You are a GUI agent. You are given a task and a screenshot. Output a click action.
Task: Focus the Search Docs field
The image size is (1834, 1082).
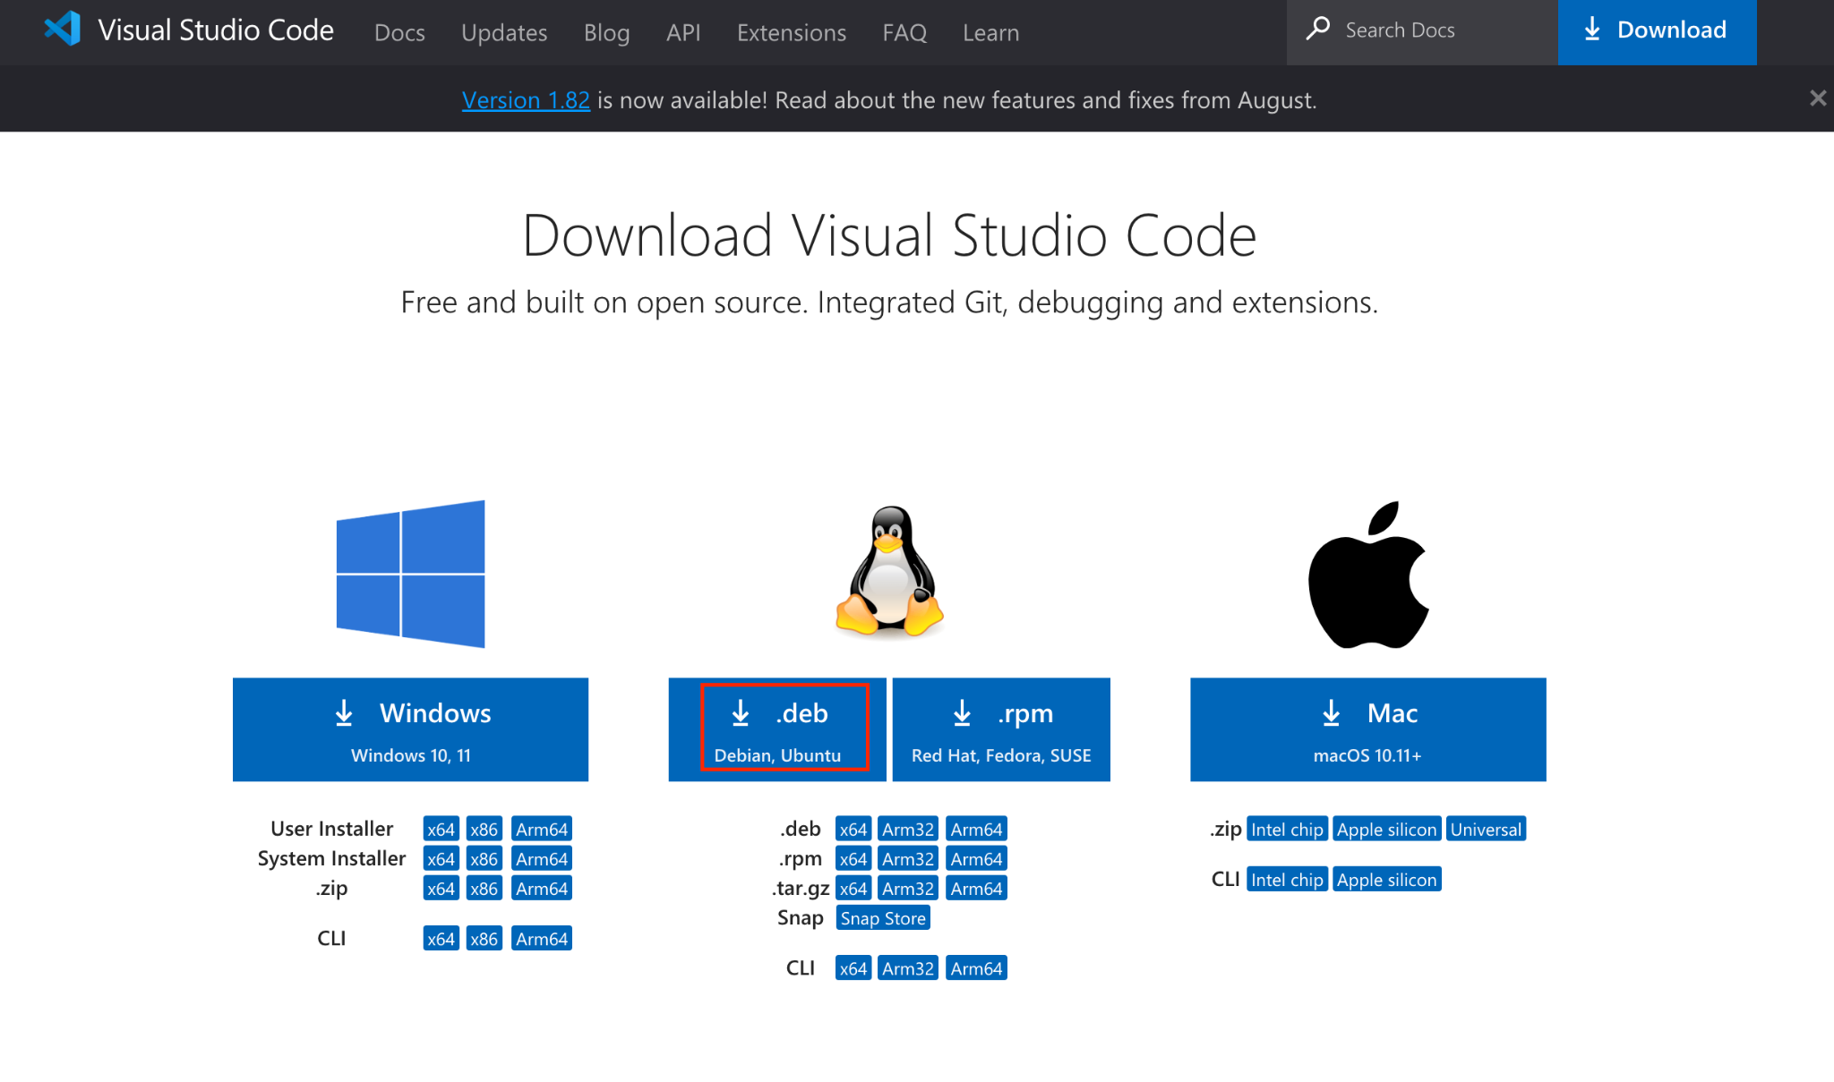point(1422,30)
